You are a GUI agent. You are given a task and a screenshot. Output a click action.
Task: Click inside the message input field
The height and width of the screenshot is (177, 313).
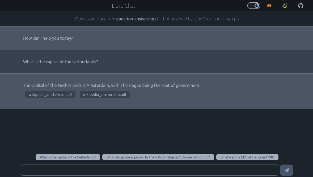pos(149,170)
